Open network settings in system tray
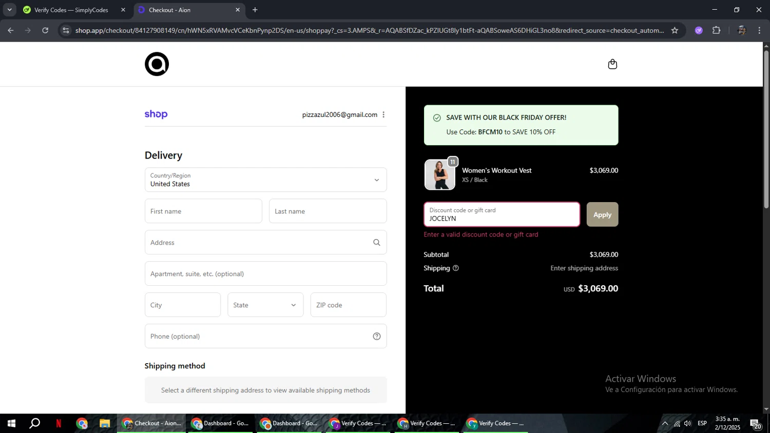Screen dimensions: 770x433 click(677, 423)
